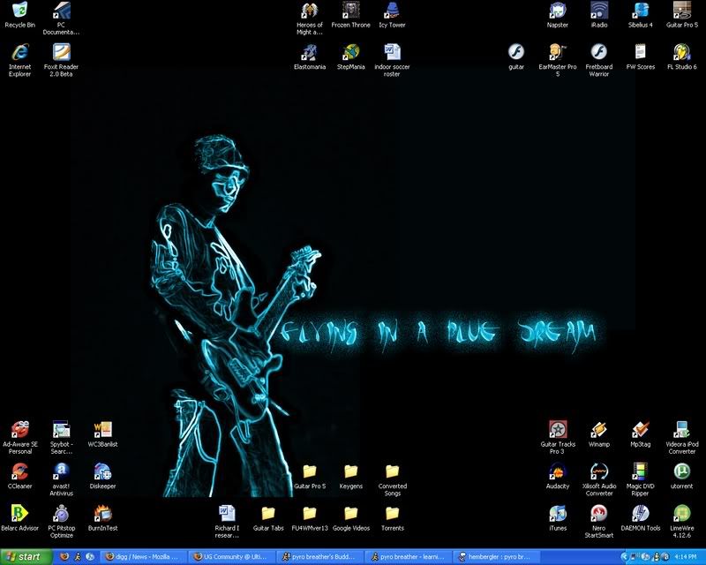
Task: Switch to UG Community taskbar window
Action: click(x=232, y=557)
